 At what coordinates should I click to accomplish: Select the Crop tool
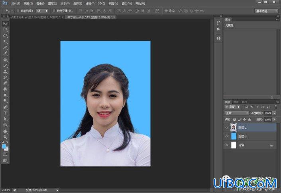(5, 48)
